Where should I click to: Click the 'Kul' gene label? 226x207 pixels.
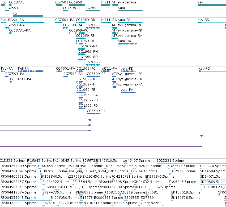[x=15, y=13]
